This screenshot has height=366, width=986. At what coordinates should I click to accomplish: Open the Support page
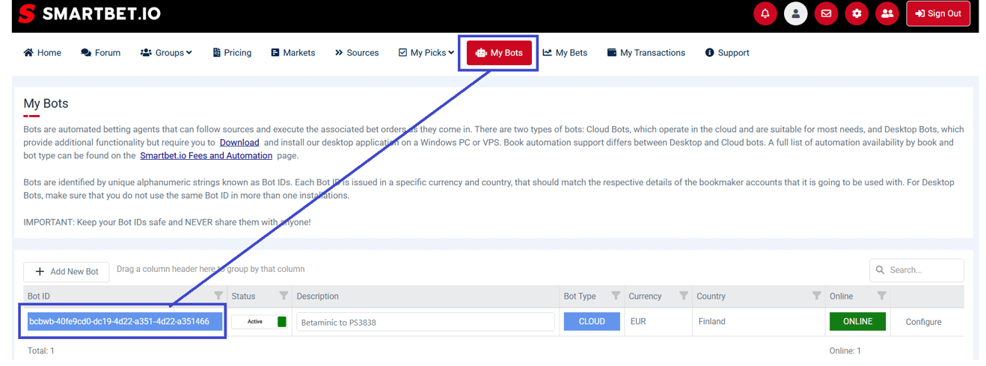coord(727,53)
